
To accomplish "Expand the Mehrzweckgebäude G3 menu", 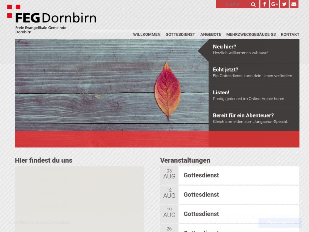I will click(251, 35).
